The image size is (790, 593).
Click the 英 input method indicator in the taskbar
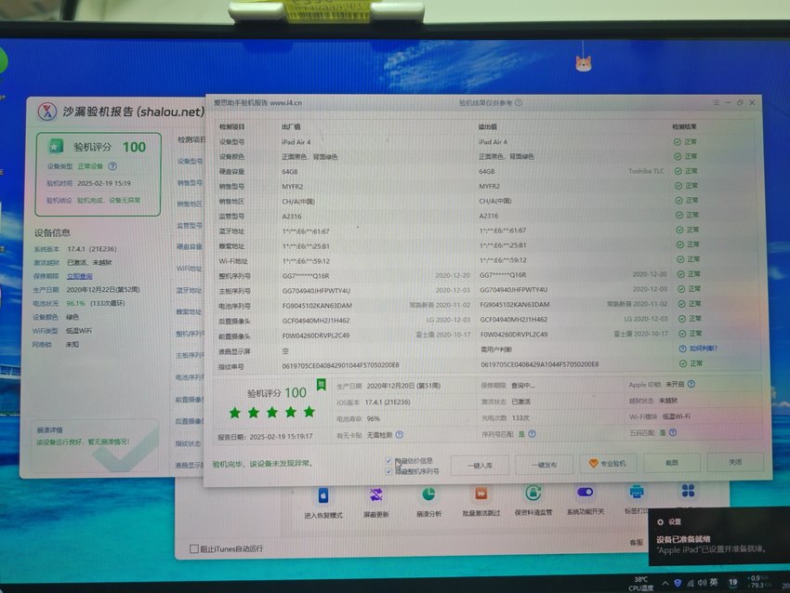(x=714, y=583)
